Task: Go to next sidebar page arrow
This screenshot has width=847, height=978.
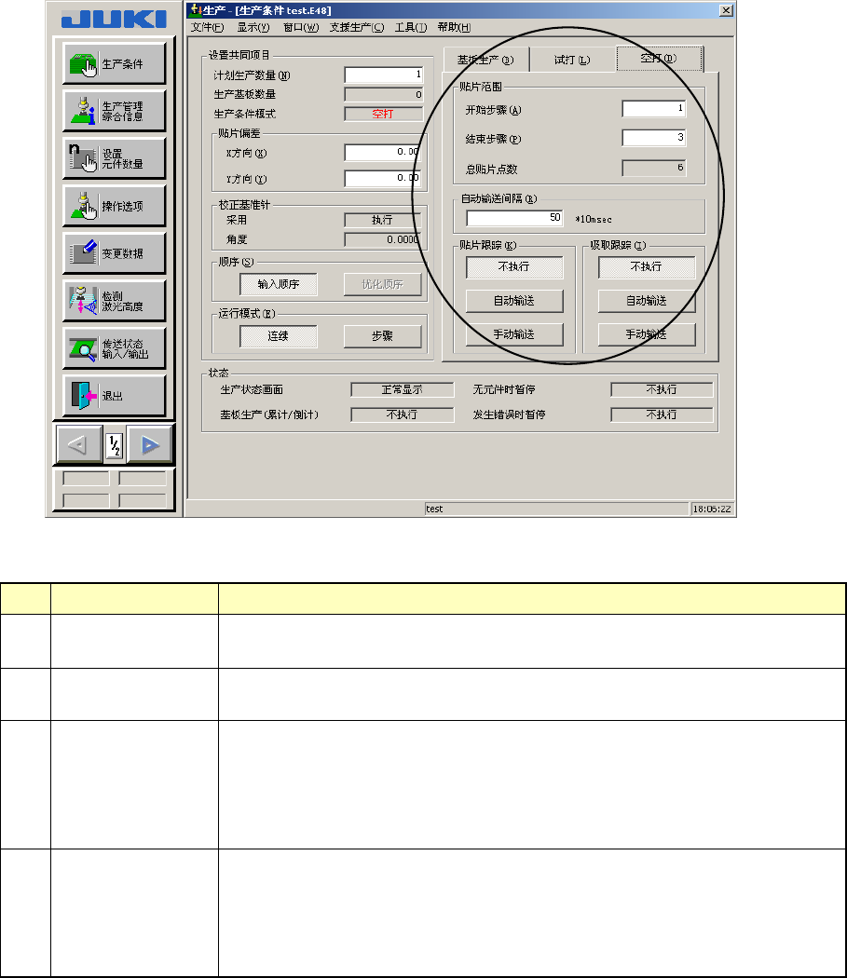Action: [x=150, y=444]
